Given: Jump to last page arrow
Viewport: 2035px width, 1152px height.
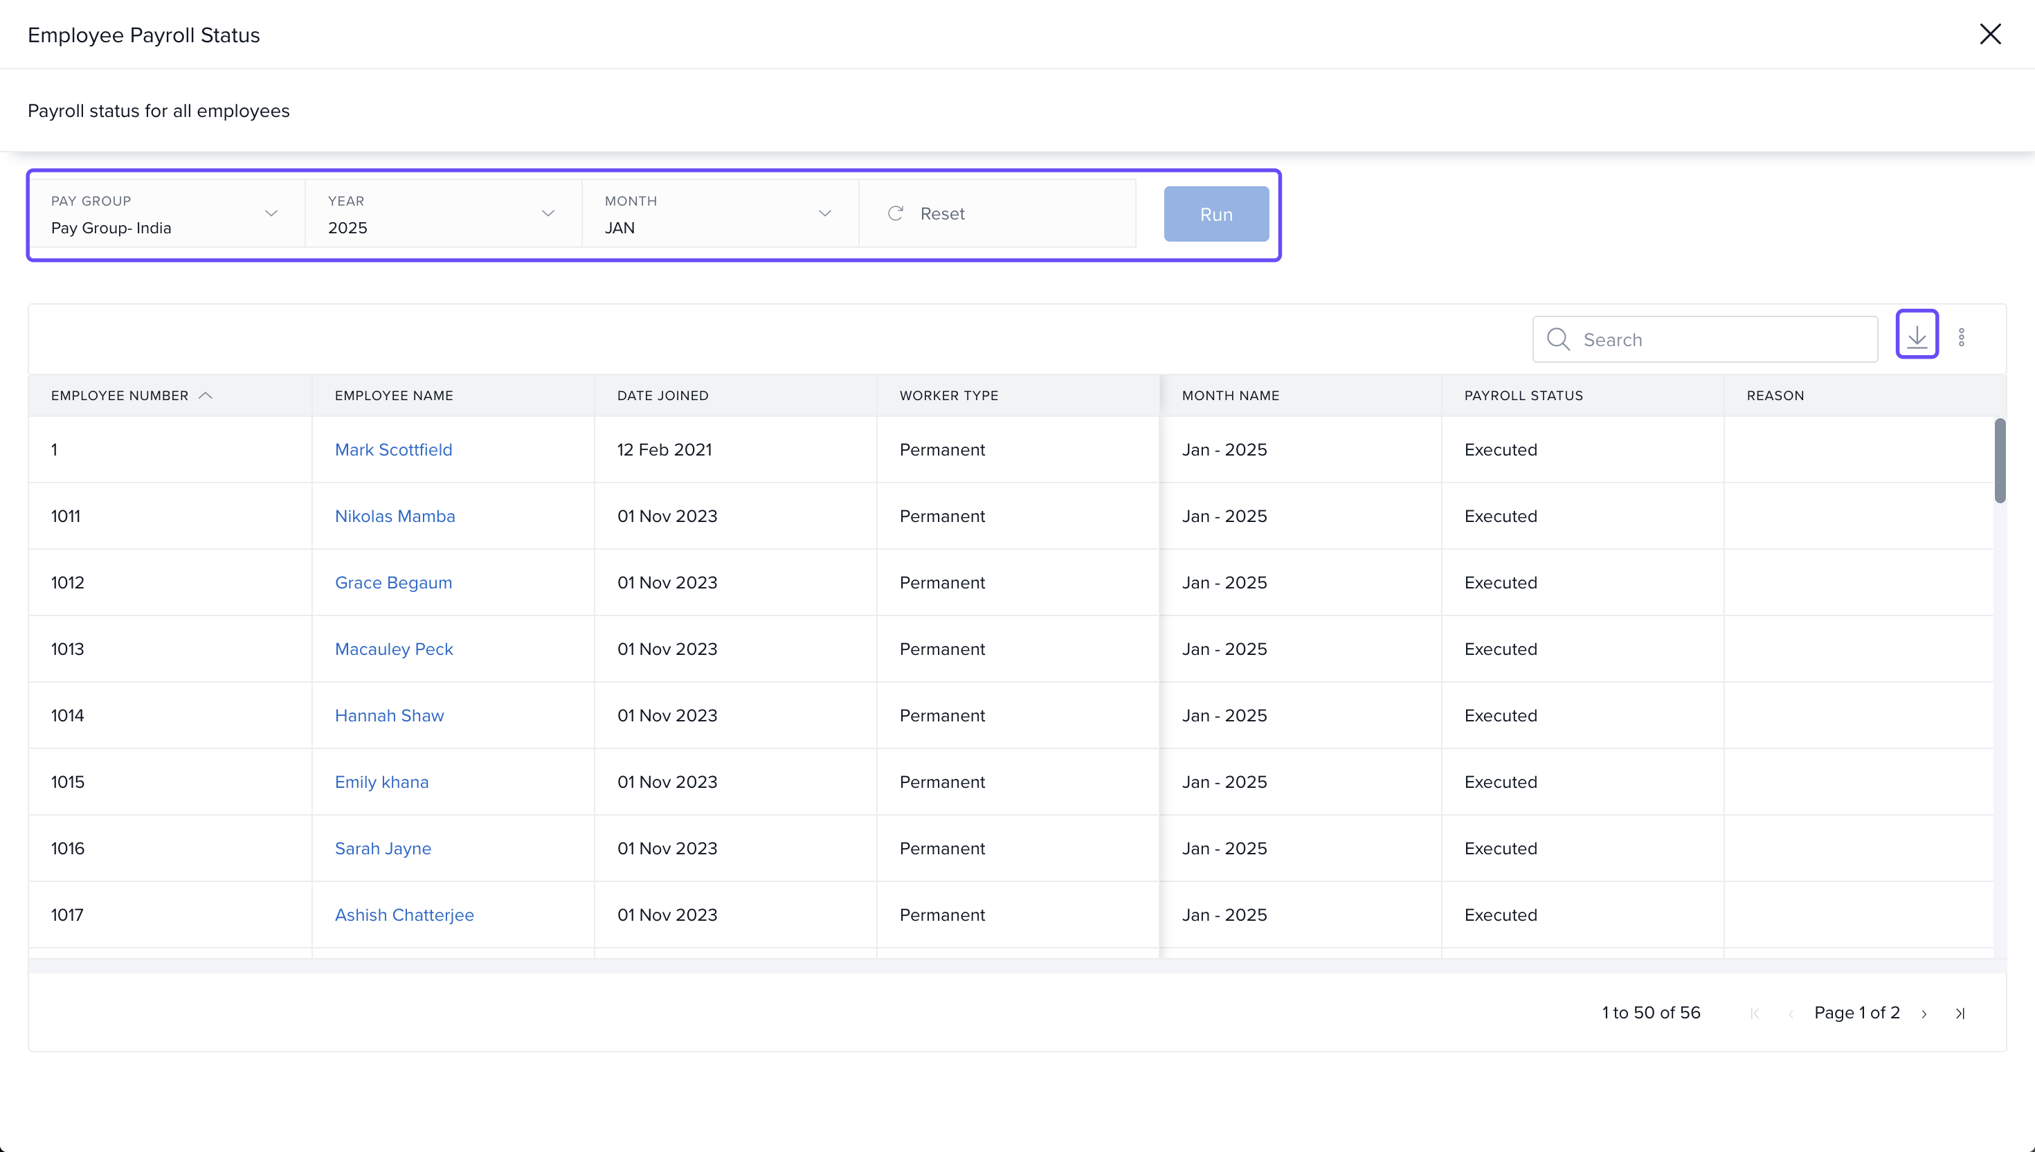Looking at the screenshot, I should pos(1960,1014).
